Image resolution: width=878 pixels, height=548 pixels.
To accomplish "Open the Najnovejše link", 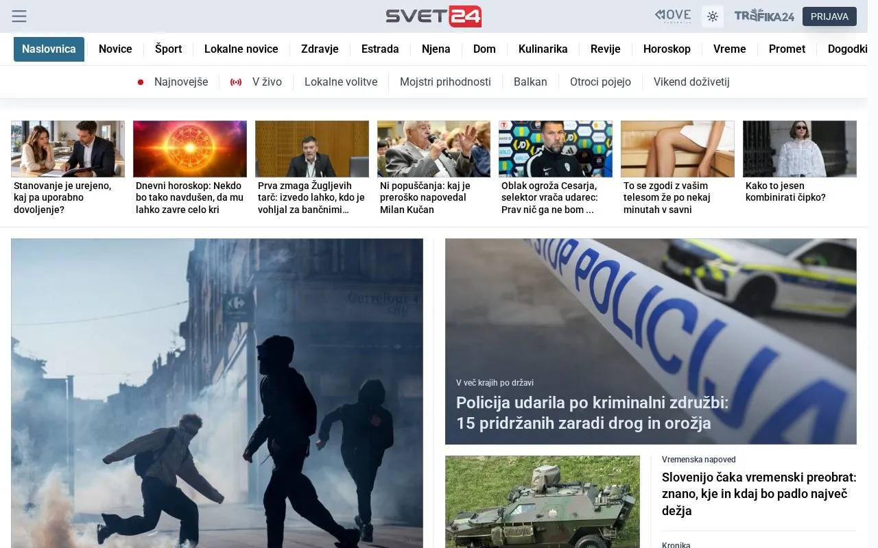I will point(181,82).
